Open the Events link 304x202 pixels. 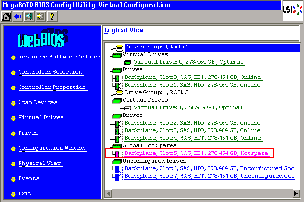(x=29, y=179)
